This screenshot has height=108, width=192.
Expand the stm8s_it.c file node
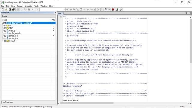(x=5, y=36)
